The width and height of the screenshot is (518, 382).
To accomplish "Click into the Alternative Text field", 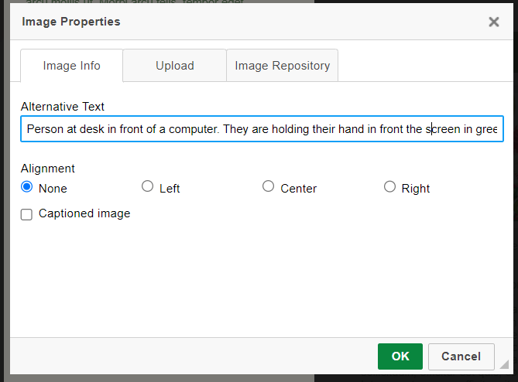I will click(x=262, y=128).
